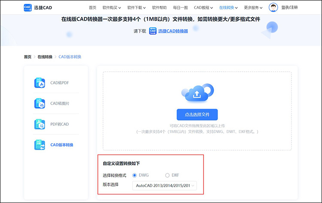The image size is (322, 203).
Task: Click the PDF转CAD sidebar icon
Action: [x=39, y=124]
